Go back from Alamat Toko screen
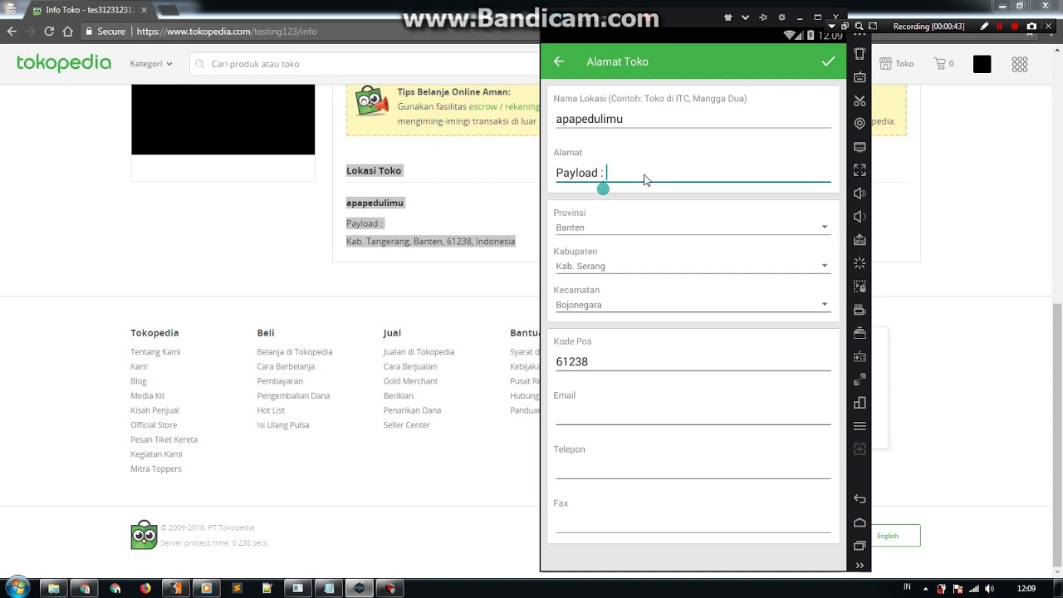Image resolution: width=1063 pixels, height=598 pixels. pos(559,61)
